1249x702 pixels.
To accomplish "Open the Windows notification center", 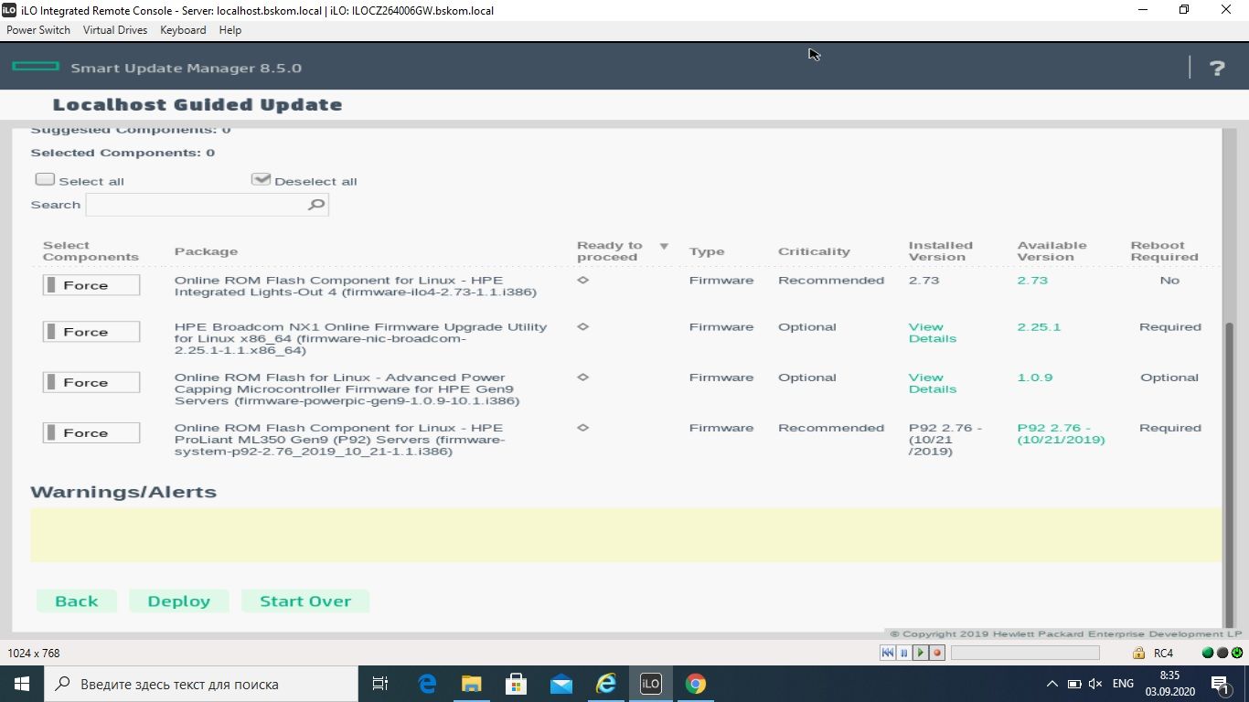I will click(1221, 684).
